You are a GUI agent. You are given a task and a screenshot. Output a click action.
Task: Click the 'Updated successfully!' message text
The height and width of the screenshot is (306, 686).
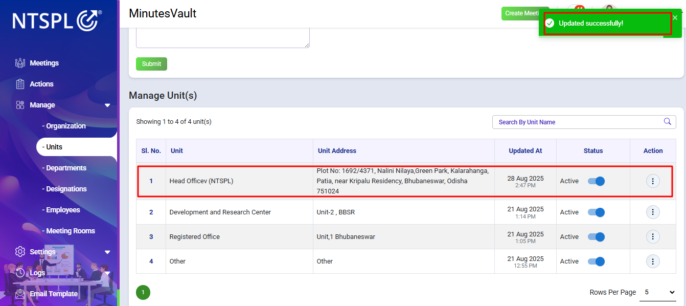(591, 24)
